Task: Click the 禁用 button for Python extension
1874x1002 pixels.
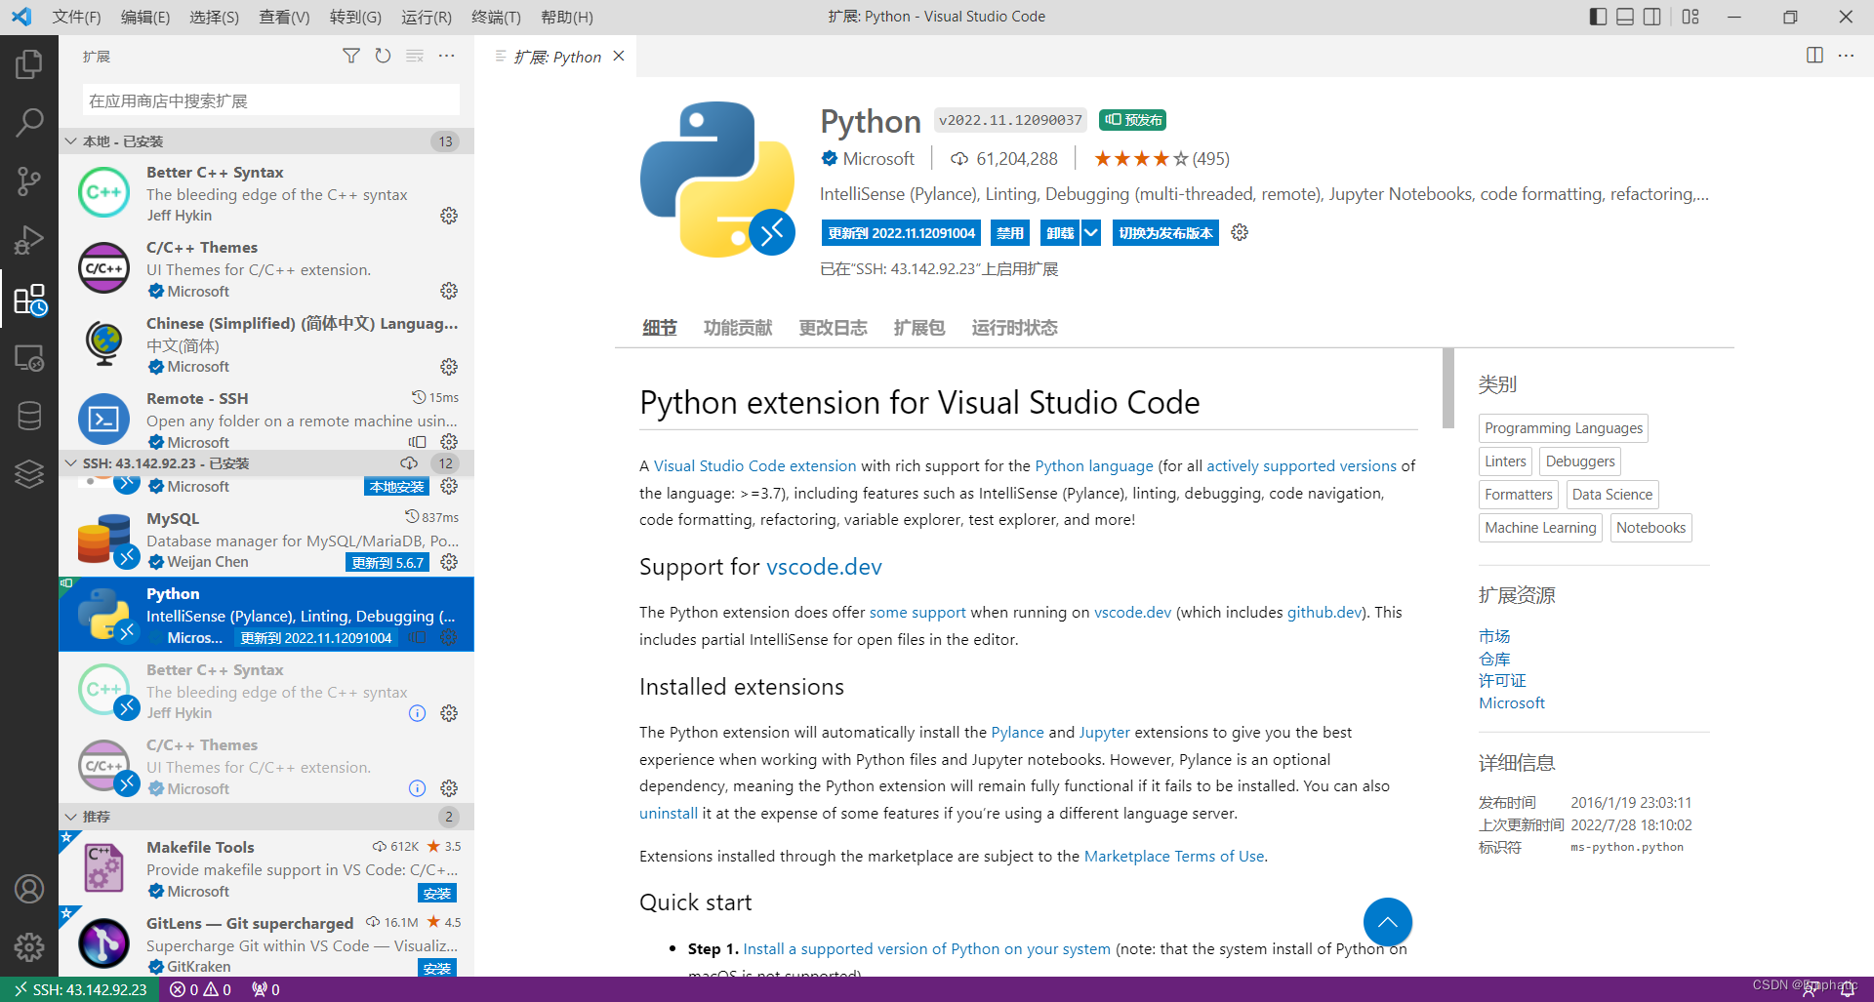Action: [1009, 233]
